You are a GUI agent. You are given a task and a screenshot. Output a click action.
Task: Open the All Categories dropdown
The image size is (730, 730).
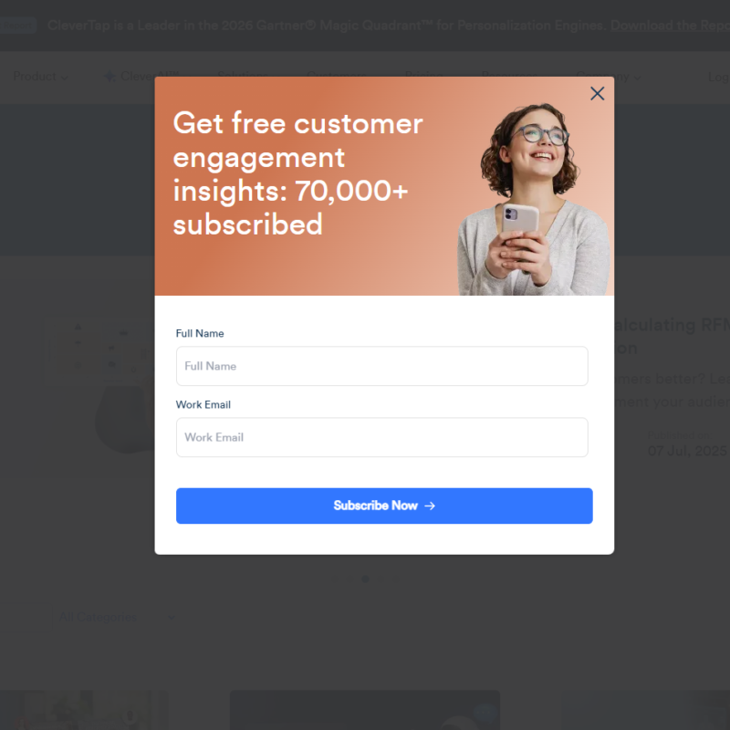tap(117, 618)
